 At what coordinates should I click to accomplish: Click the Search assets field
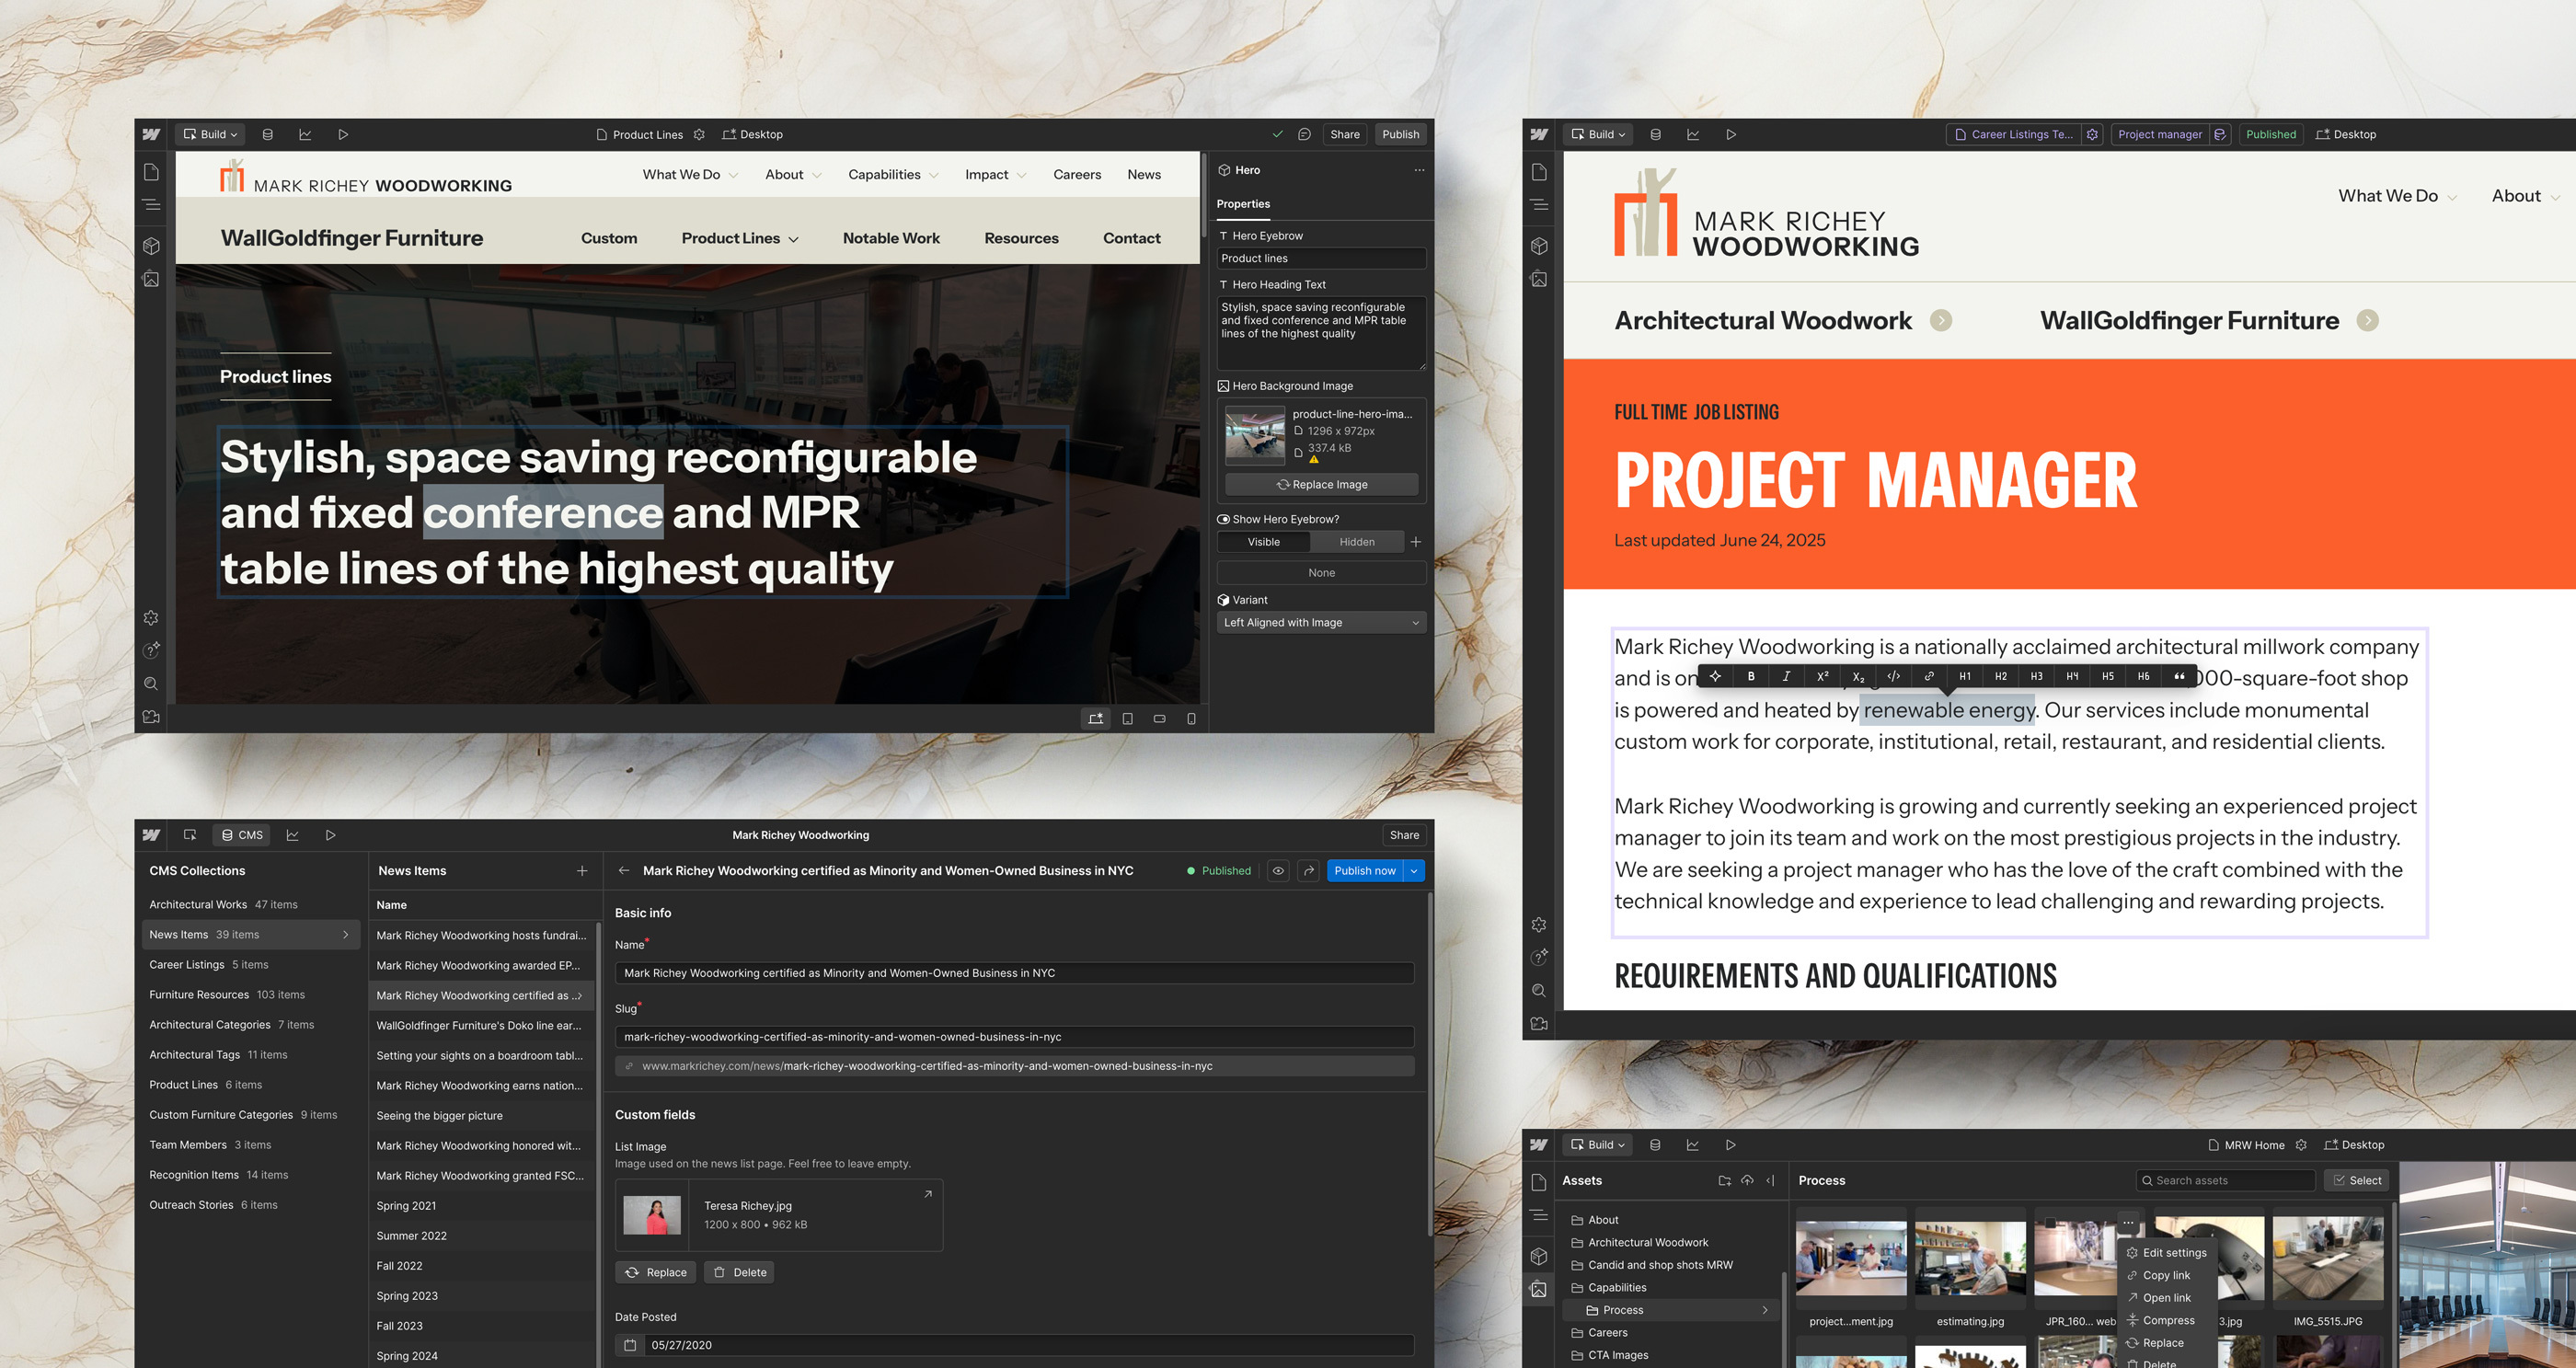[x=2226, y=1181]
